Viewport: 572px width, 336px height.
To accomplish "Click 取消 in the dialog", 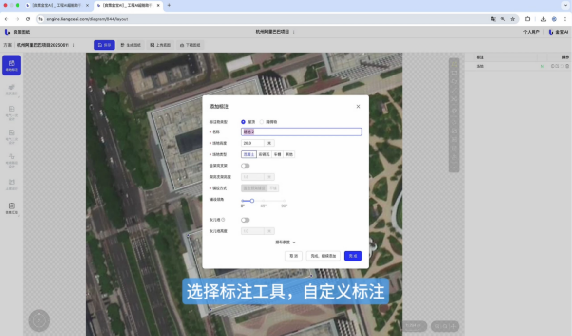I will [x=294, y=256].
